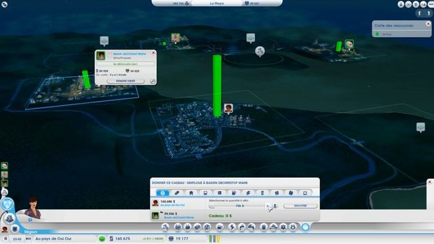
Task: Open the water faucet menu
Action: click(241, 228)
